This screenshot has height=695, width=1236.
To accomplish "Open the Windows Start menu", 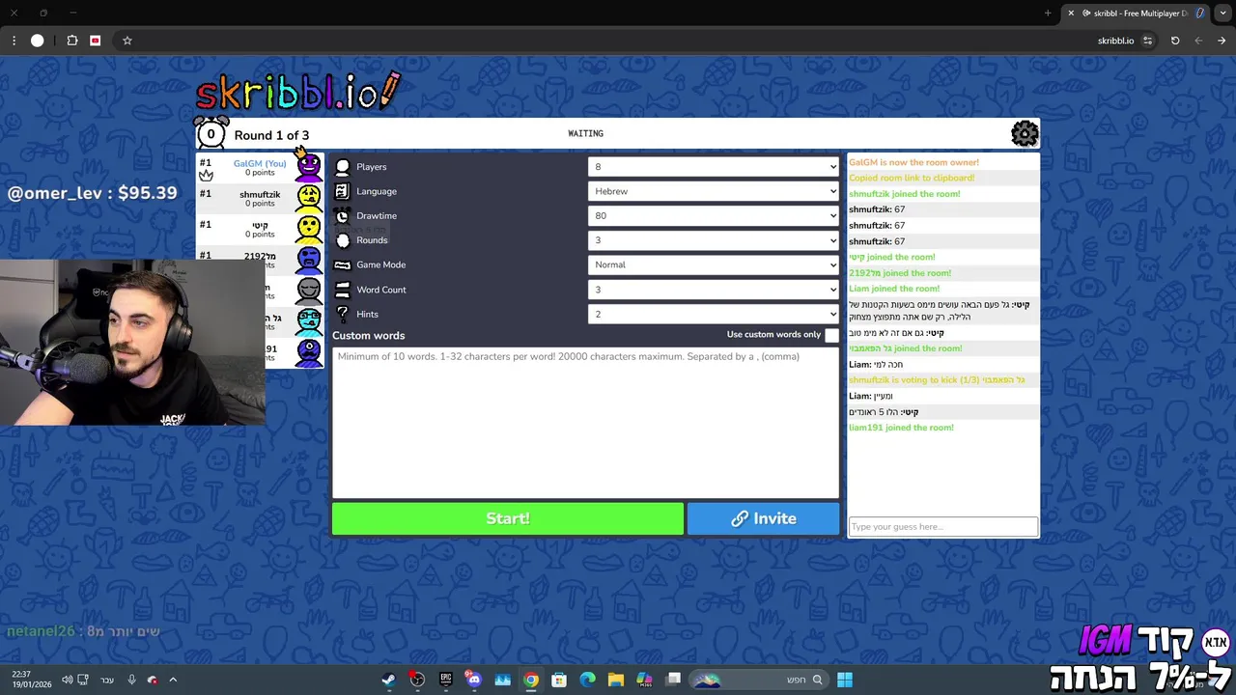I will pyautogui.click(x=845, y=680).
